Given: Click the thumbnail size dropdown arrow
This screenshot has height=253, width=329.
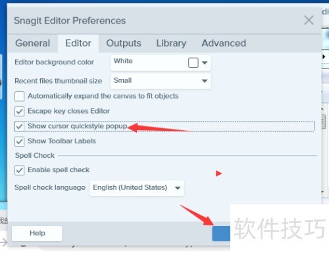Looking at the screenshot, I should coord(205,81).
